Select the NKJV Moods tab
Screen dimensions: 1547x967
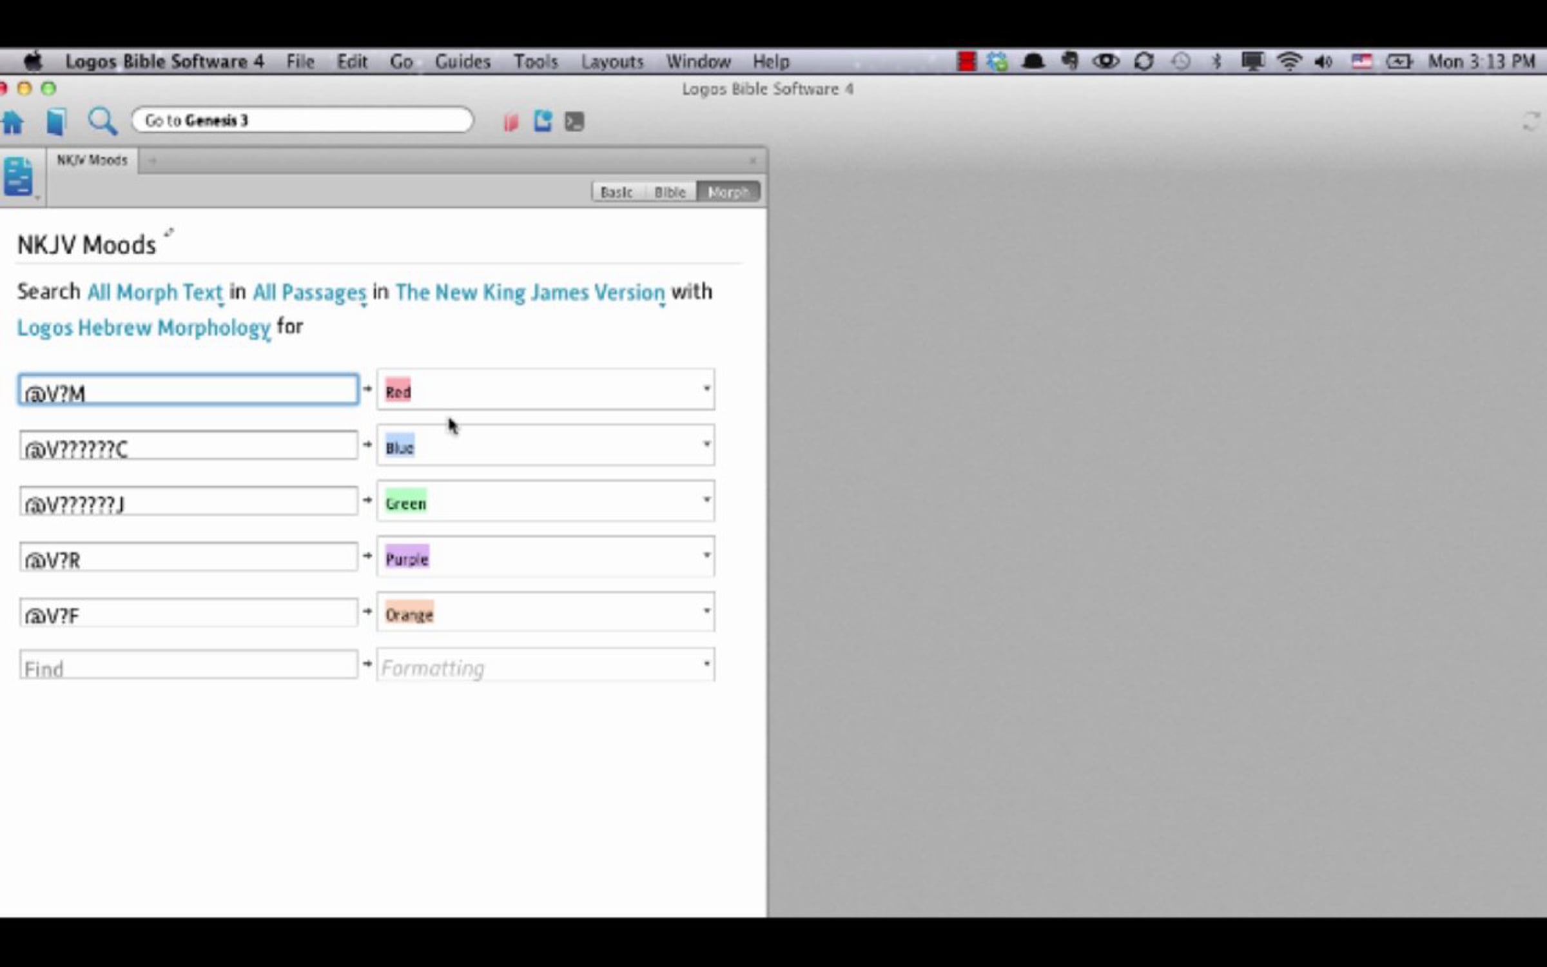92,161
